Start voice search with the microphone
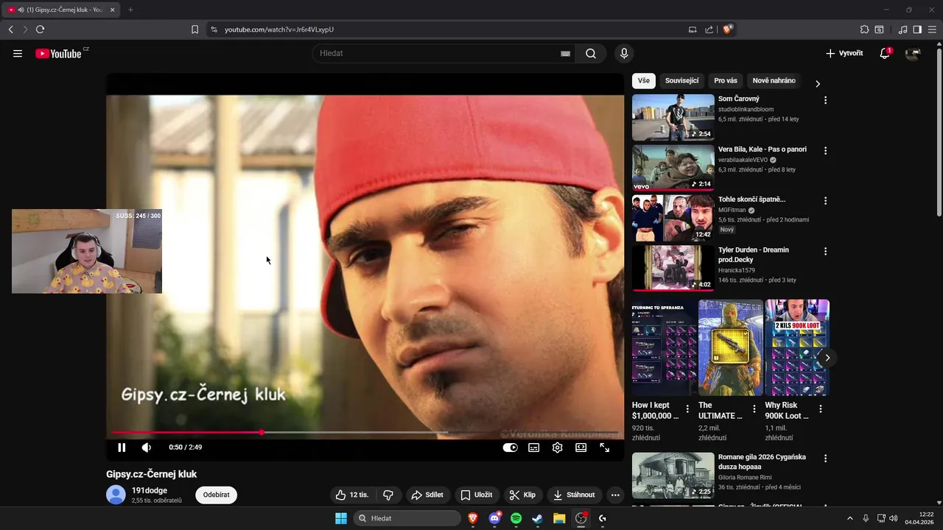The height and width of the screenshot is (530, 943). pos(624,53)
